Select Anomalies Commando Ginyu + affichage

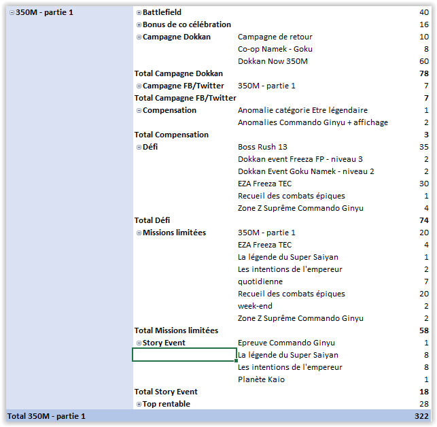313,122
